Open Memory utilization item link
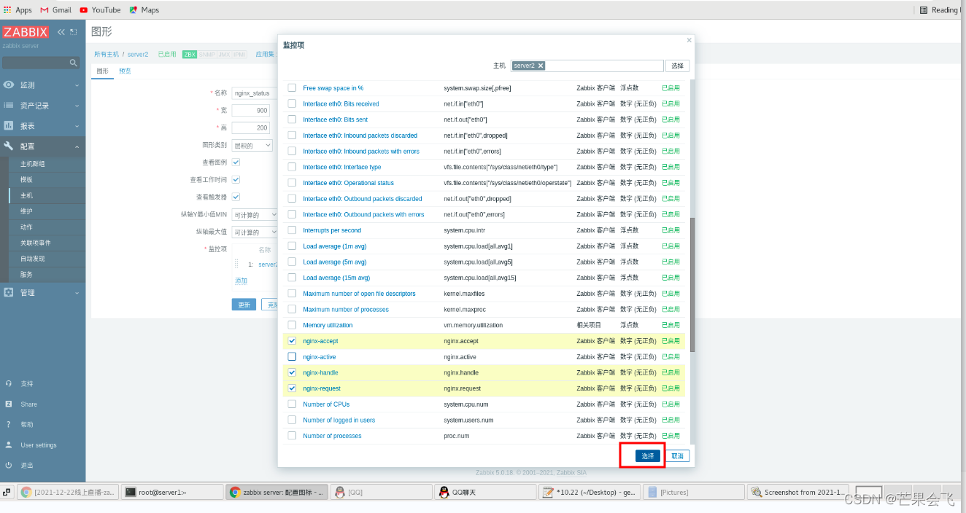 [328, 325]
